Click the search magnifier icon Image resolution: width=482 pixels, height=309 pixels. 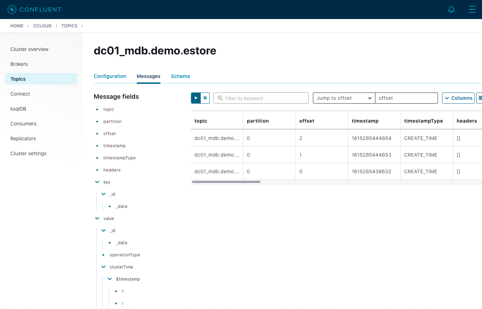tap(220, 98)
